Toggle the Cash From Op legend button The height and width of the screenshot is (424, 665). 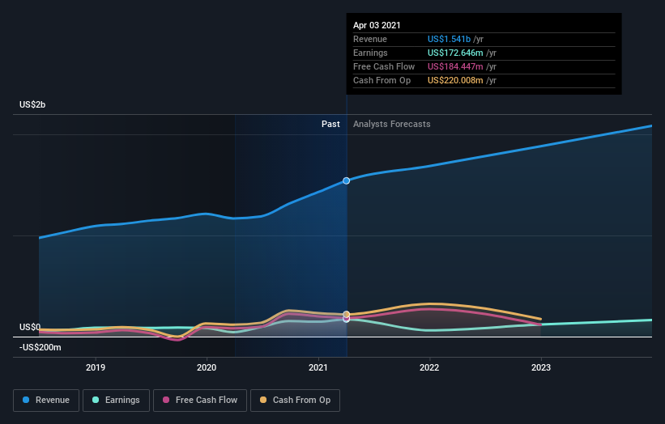point(295,401)
